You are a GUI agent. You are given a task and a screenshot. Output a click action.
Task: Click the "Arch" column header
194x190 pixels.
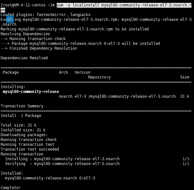(x=63, y=72)
